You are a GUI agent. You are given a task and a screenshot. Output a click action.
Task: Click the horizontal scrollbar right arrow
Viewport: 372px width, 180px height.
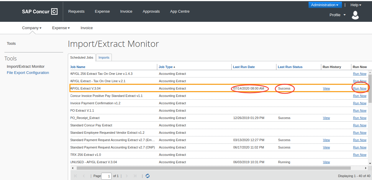pyautogui.click(x=366, y=168)
